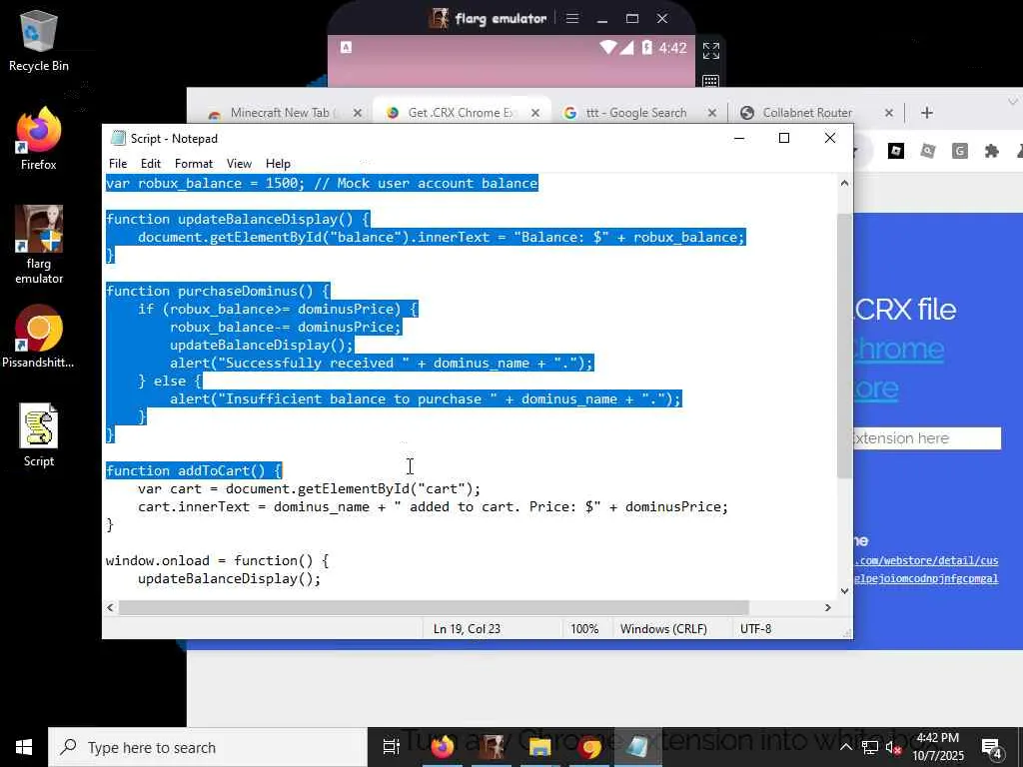Viewport: 1023px width, 767px height.
Task: Click Notepad vertical scrollbar down arrow
Action: pos(844,591)
